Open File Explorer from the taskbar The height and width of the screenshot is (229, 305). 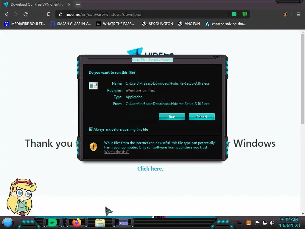pyautogui.click(x=100, y=222)
